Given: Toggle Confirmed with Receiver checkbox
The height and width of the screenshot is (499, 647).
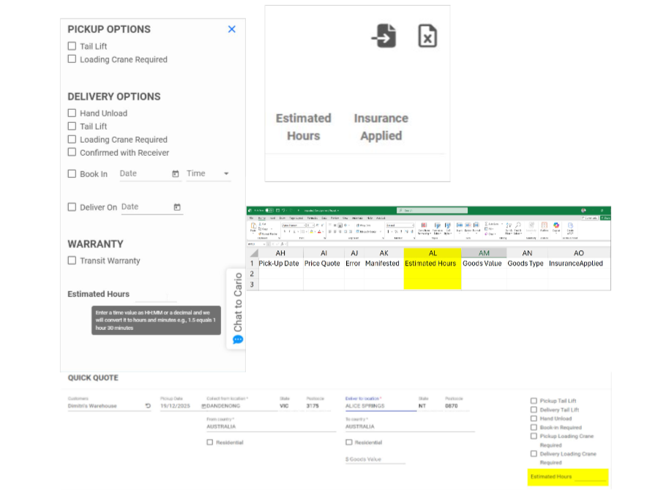Looking at the screenshot, I should tap(72, 153).
